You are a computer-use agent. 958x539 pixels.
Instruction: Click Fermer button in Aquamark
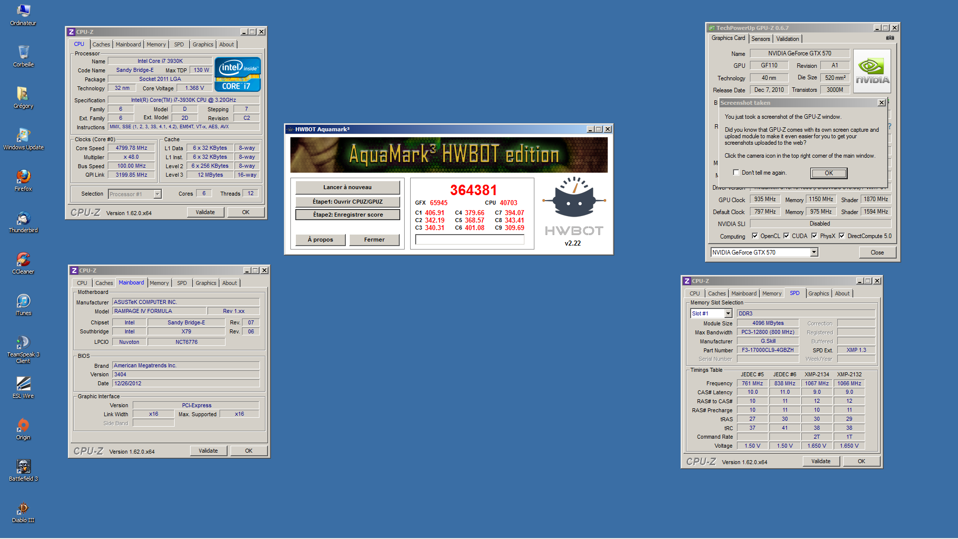click(x=374, y=240)
